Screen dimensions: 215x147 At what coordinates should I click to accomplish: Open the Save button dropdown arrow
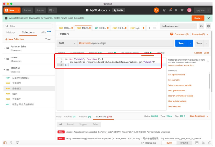coord(206,43)
